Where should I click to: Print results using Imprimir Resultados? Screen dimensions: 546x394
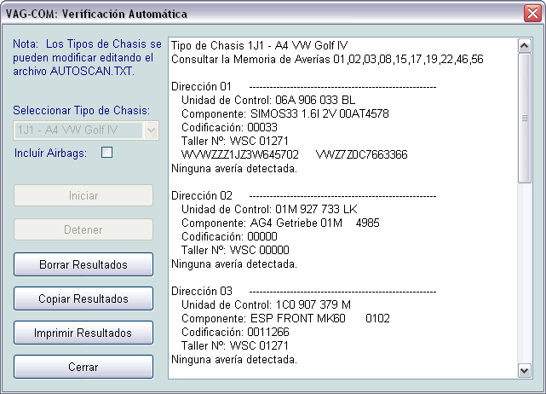coord(83,333)
